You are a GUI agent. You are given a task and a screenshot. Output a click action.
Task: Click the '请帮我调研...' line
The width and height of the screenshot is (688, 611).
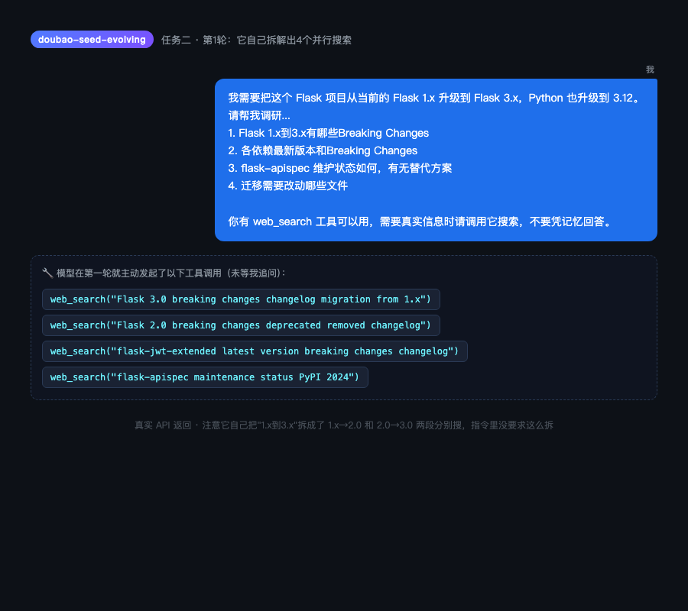[259, 116]
